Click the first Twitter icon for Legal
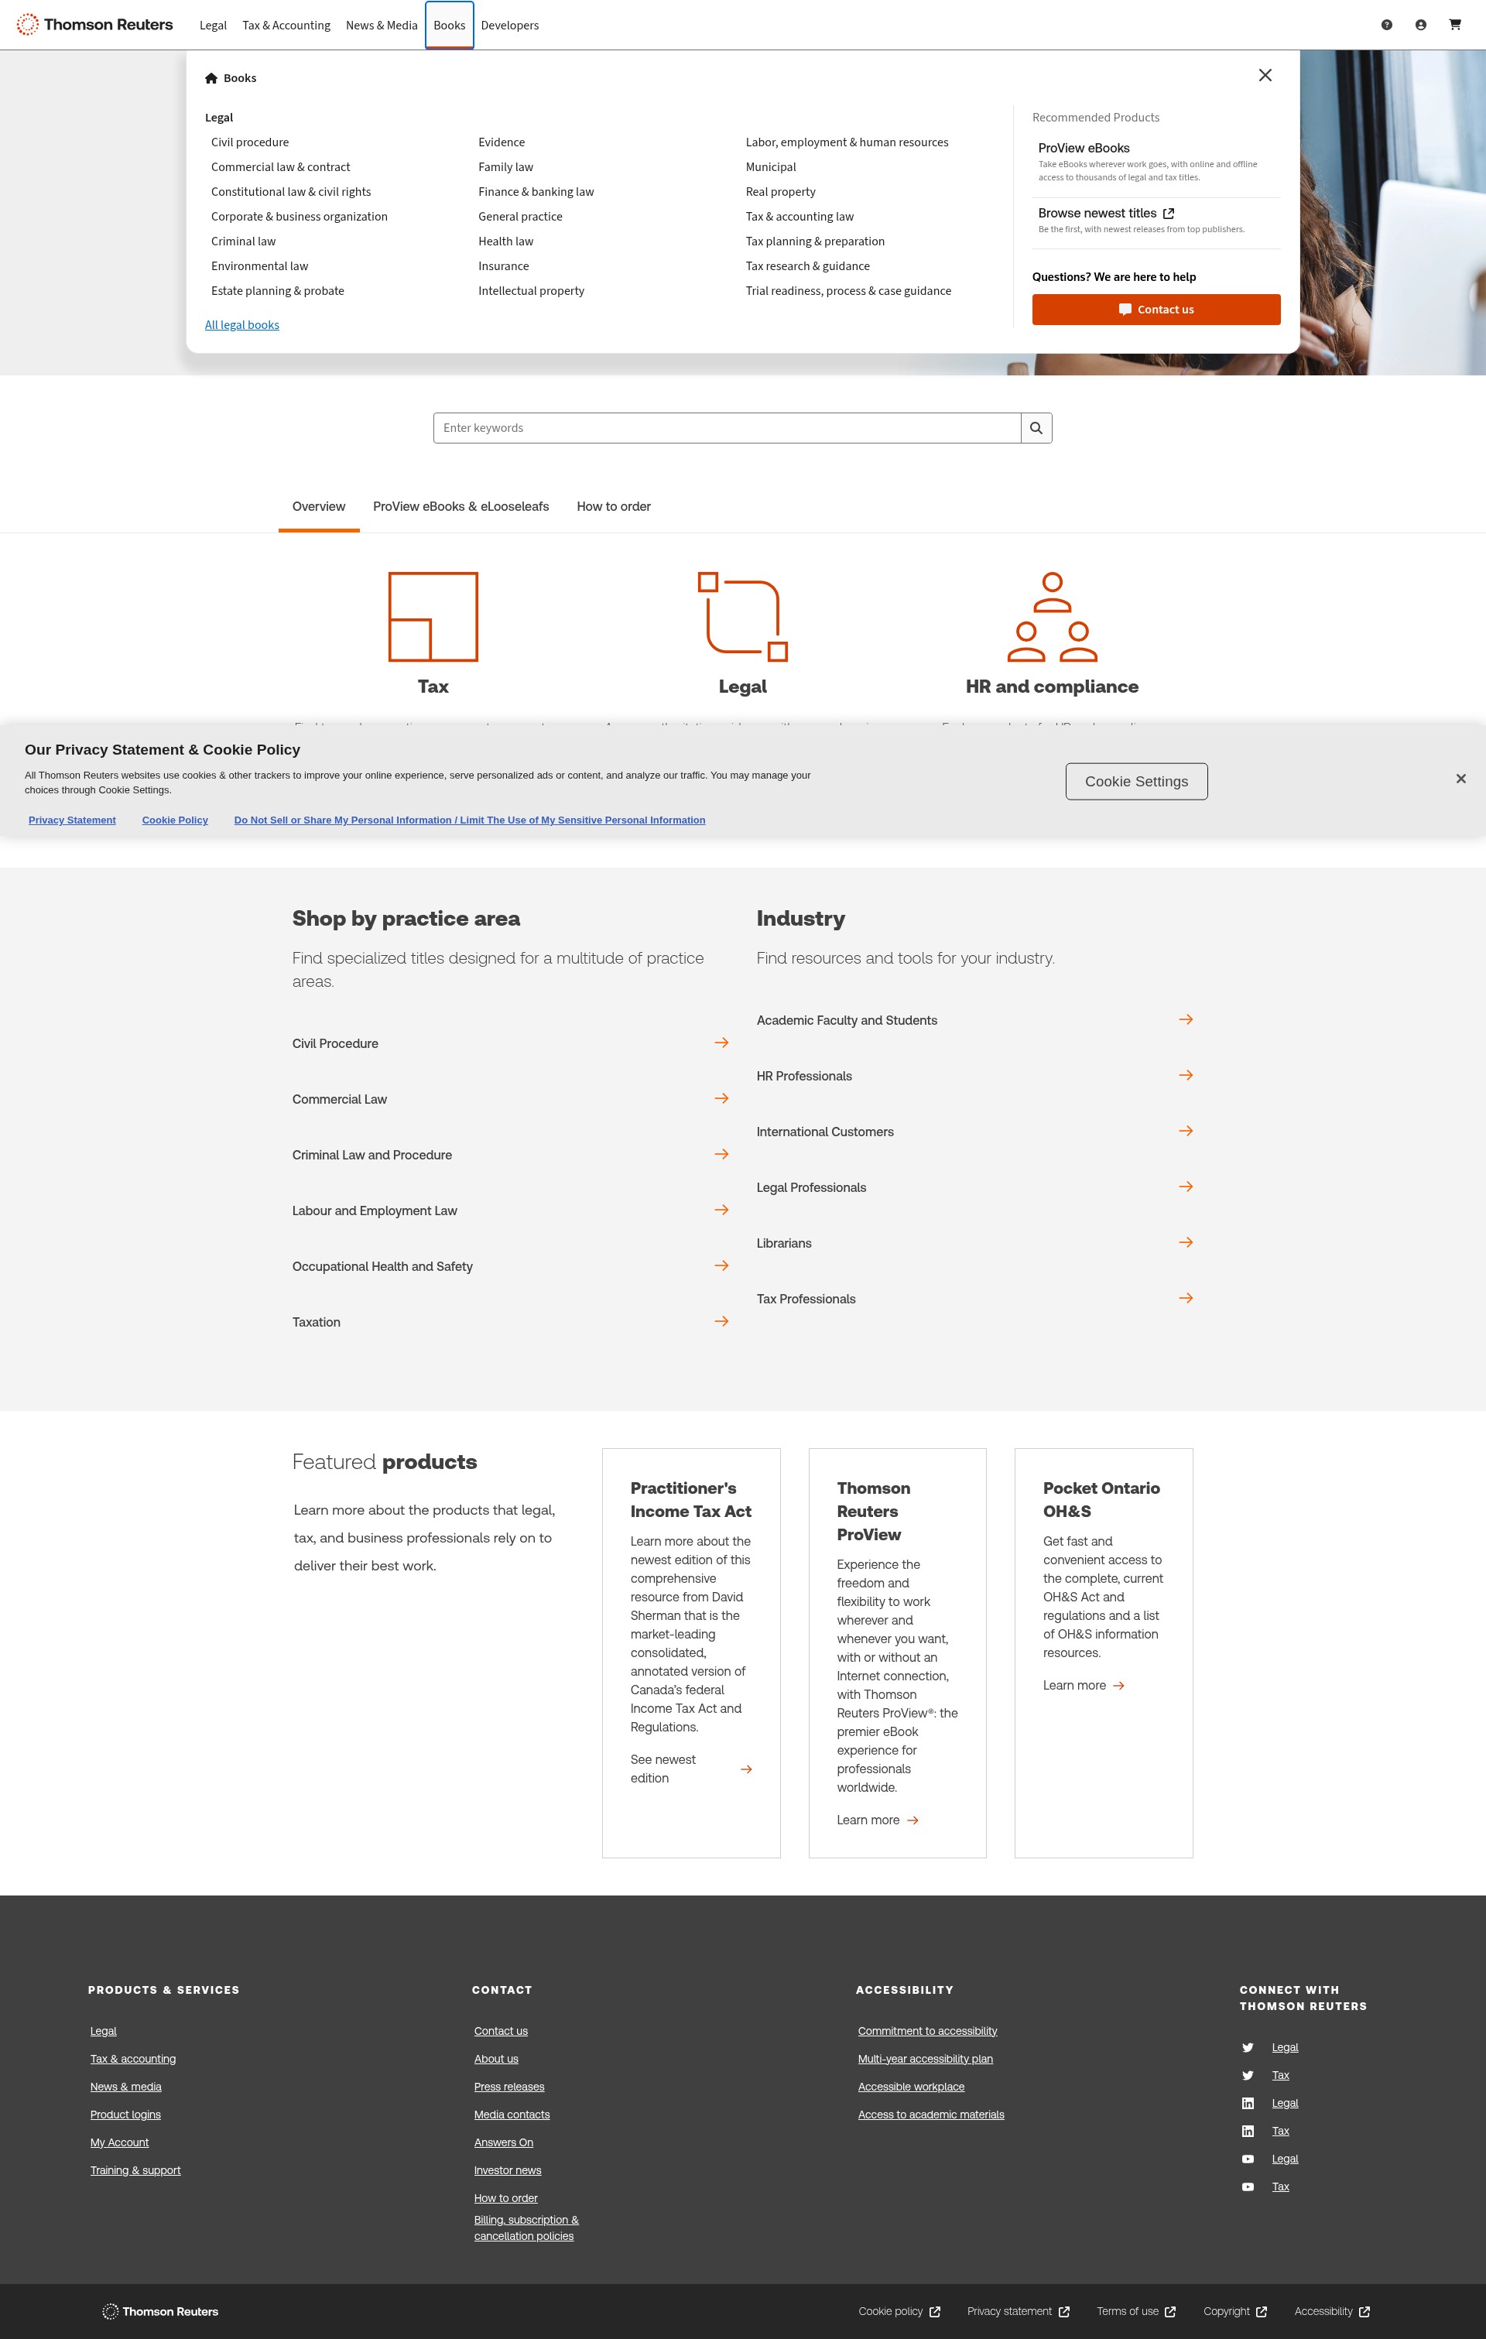The image size is (1486, 2339). [x=1247, y=2048]
